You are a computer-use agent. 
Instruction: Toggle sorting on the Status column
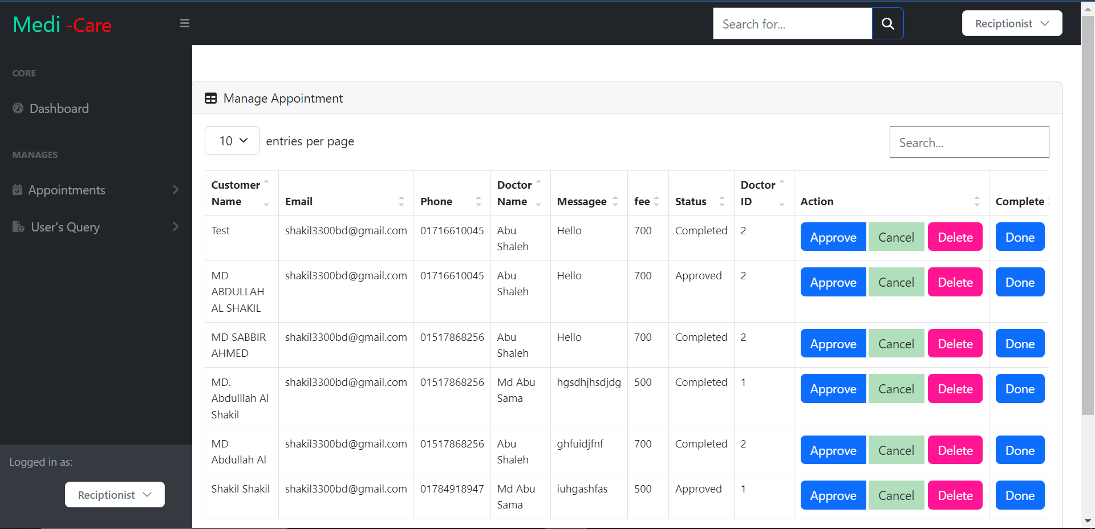click(722, 201)
